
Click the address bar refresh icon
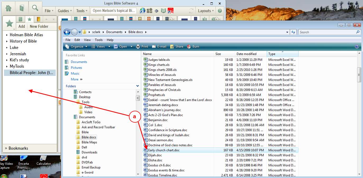[293, 32]
